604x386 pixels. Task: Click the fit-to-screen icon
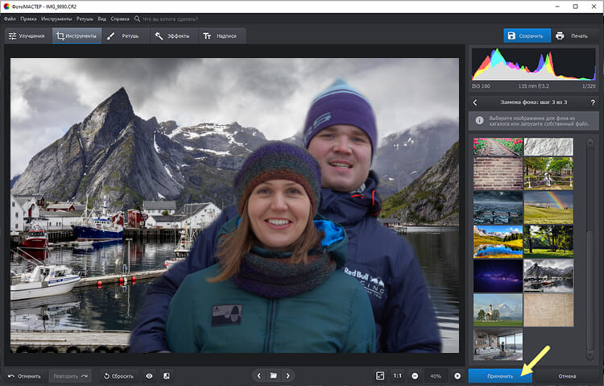coord(380,376)
